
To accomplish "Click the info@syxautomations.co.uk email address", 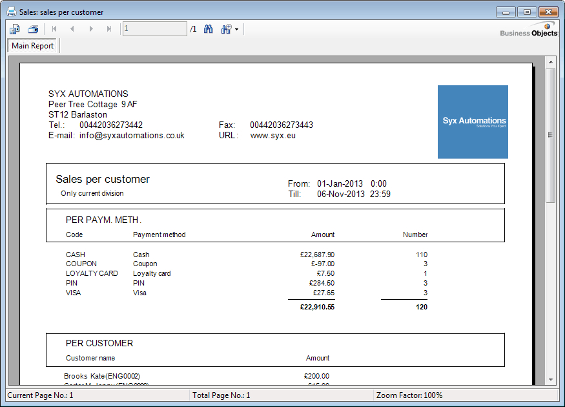I will pyautogui.click(x=132, y=136).
